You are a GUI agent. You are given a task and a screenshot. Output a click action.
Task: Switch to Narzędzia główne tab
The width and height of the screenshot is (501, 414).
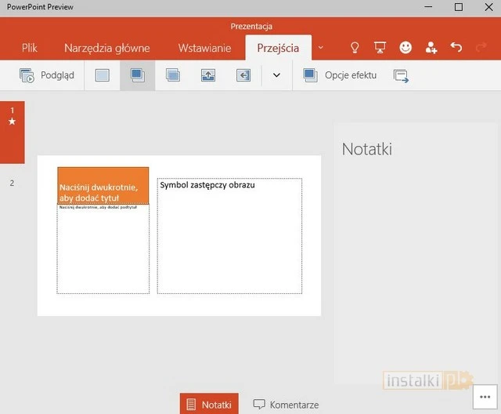click(106, 48)
